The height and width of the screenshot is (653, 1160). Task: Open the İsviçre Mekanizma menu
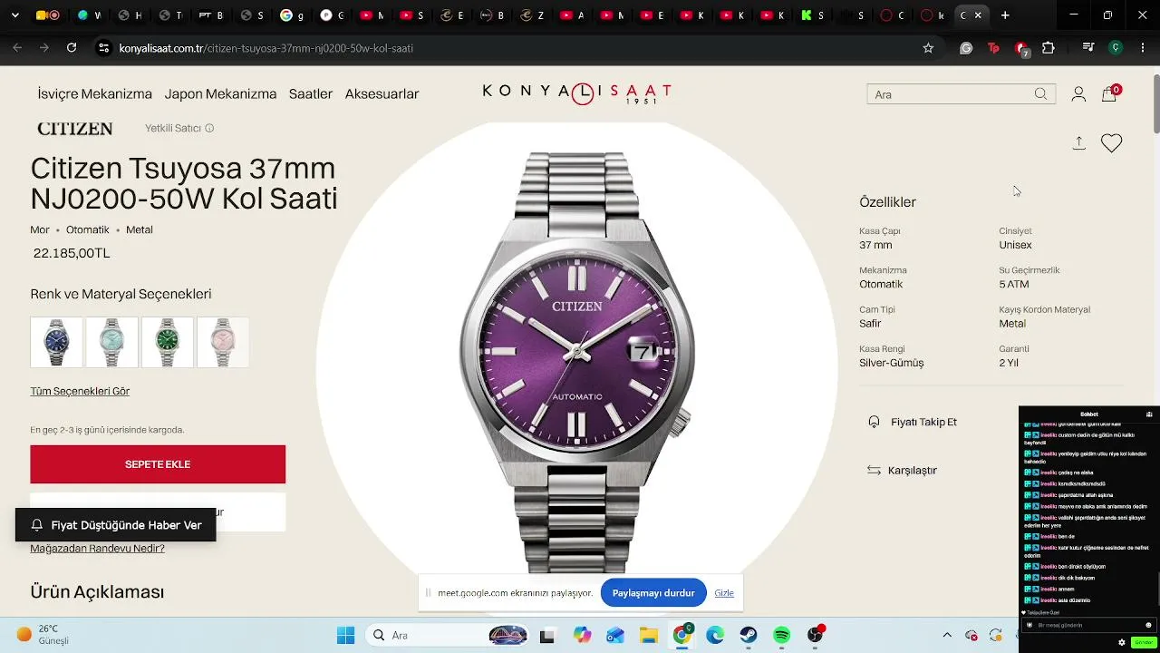pyautogui.click(x=95, y=93)
